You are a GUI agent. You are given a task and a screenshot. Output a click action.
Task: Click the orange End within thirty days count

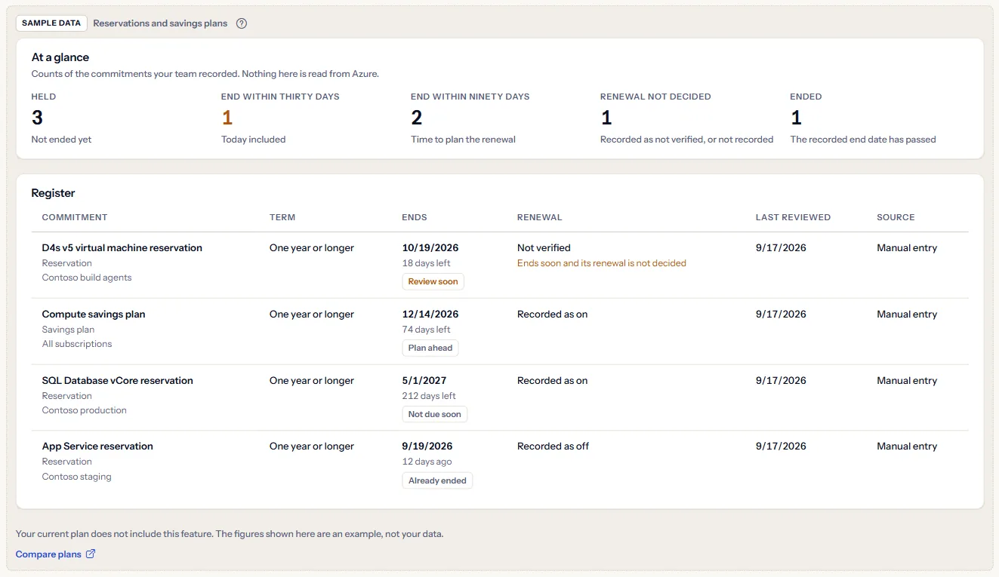[227, 118]
